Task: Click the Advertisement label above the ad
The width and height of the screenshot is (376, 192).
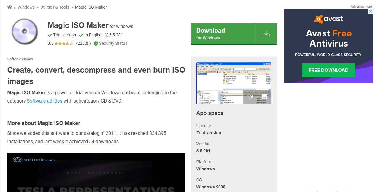Action: [x=361, y=7]
